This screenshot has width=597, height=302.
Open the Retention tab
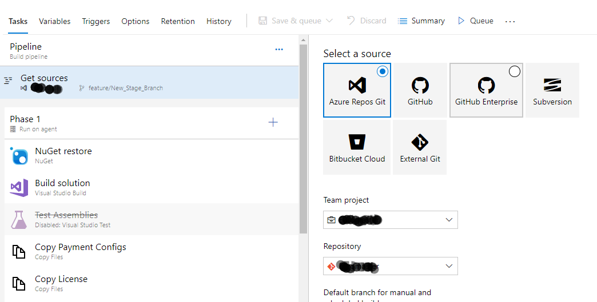[178, 21]
